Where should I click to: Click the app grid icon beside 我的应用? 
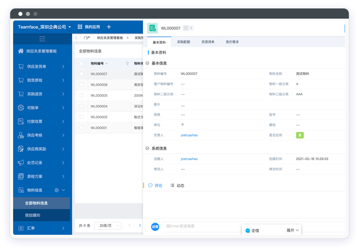[x=80, y=27]
